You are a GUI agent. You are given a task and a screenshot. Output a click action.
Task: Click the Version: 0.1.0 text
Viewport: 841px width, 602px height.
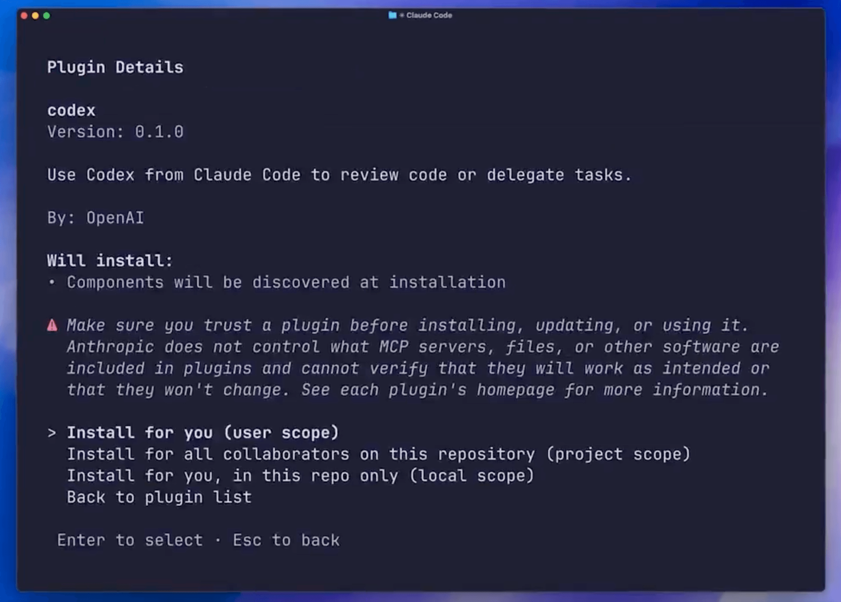point(115,132)
